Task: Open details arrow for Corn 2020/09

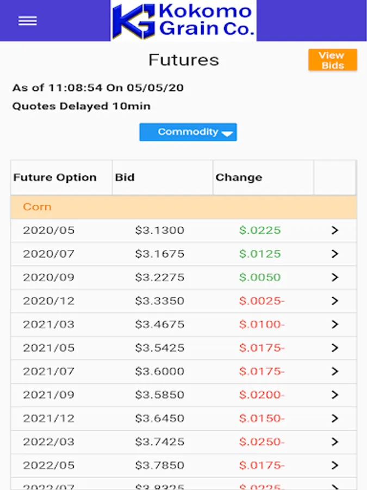Action: tap(335, 277)
